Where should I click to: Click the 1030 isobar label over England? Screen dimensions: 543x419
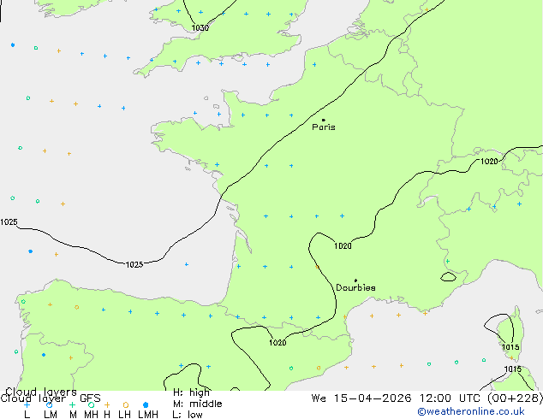coord(200,27)
